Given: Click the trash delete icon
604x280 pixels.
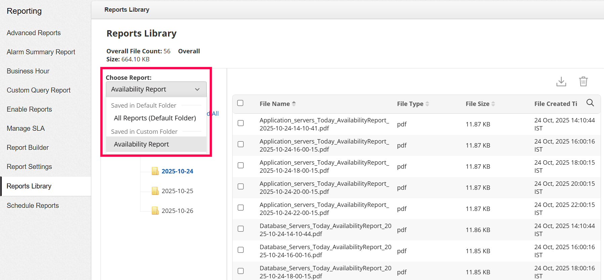Looking at the screenshot, I should 583,81.
